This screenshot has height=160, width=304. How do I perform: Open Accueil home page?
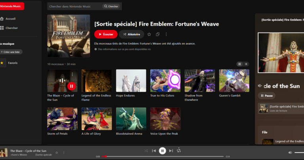click(8, 19)
